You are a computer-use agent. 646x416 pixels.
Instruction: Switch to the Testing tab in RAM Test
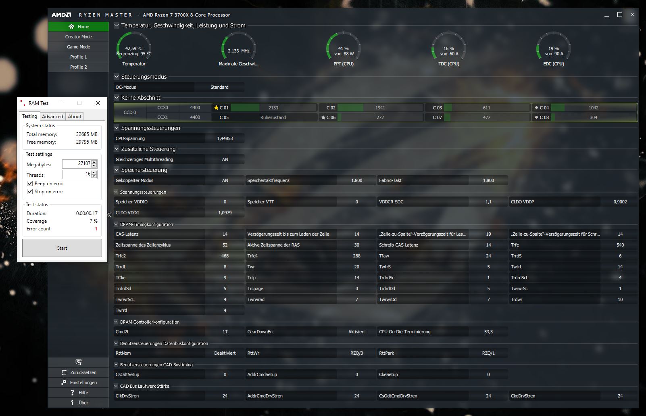[29, 116]
